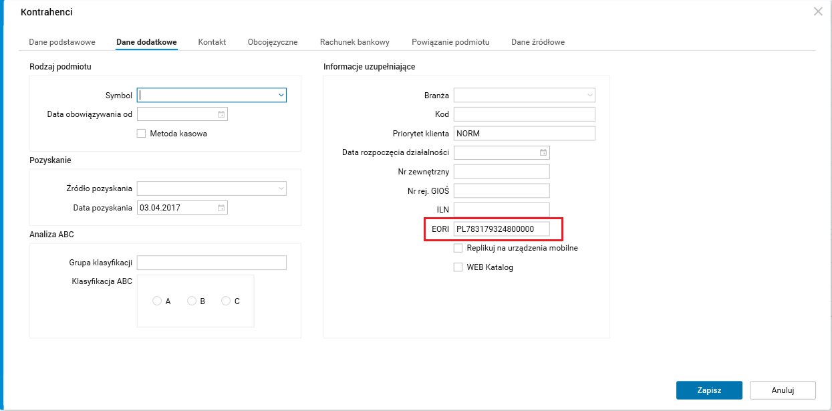832x411 pixels.
Task: Tick the WEB Katalog checkbox
Action: pyautogui.click(x=458, y=267)
